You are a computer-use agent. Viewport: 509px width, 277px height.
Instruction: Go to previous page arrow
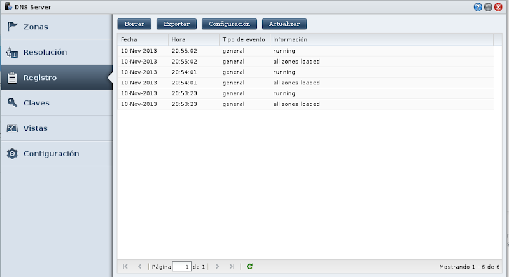tap(139, 266)
